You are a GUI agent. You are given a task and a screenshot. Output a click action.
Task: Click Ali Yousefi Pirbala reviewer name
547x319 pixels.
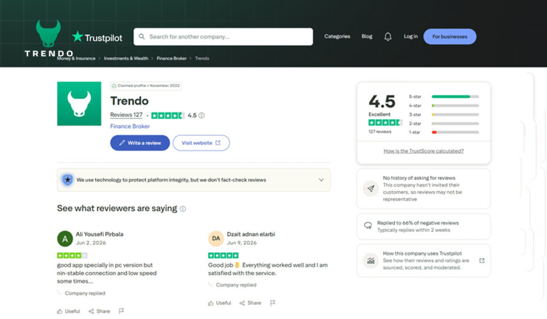[x=99, y=234]
